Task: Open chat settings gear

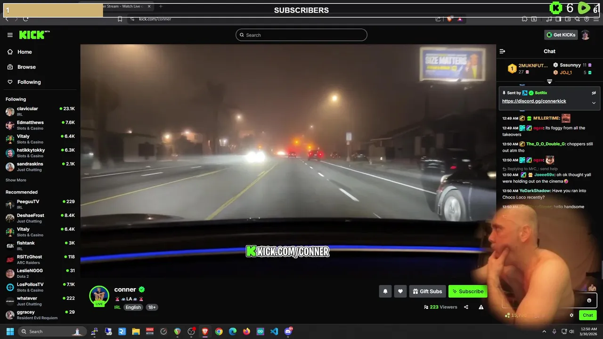Action: coord(571,315)
